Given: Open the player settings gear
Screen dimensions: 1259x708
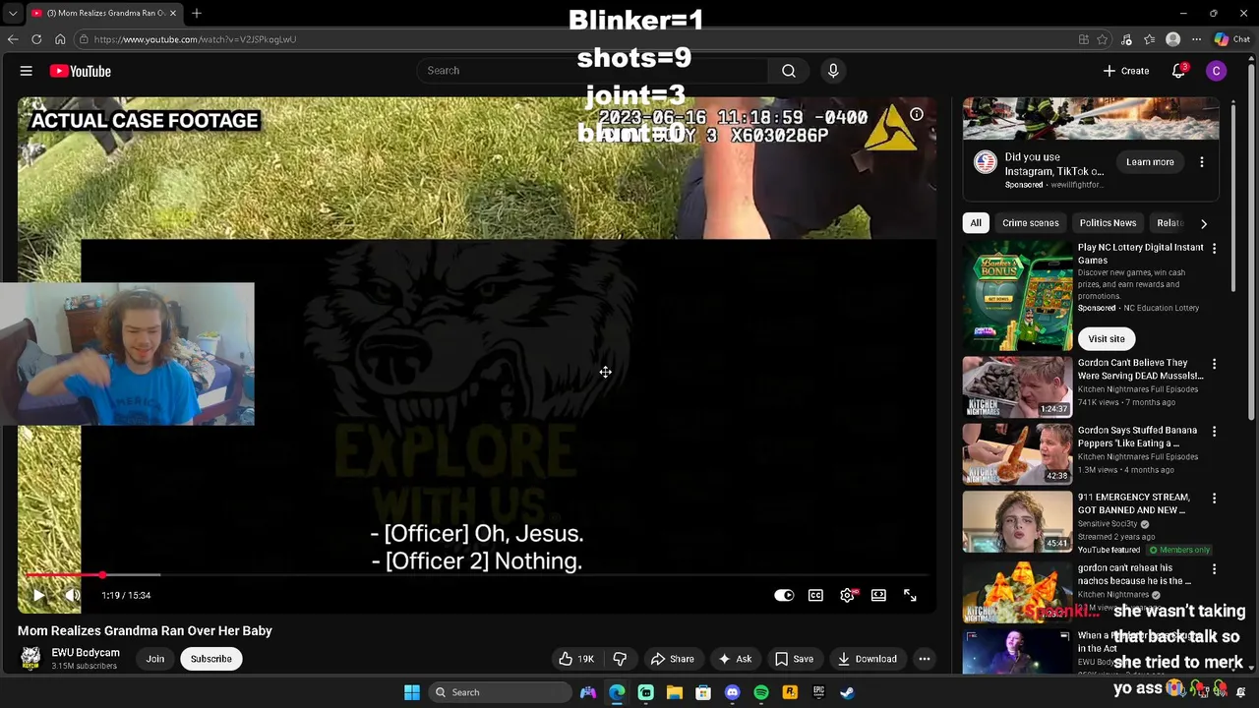Looking at the screenshot, I should [x=847, y=595].
